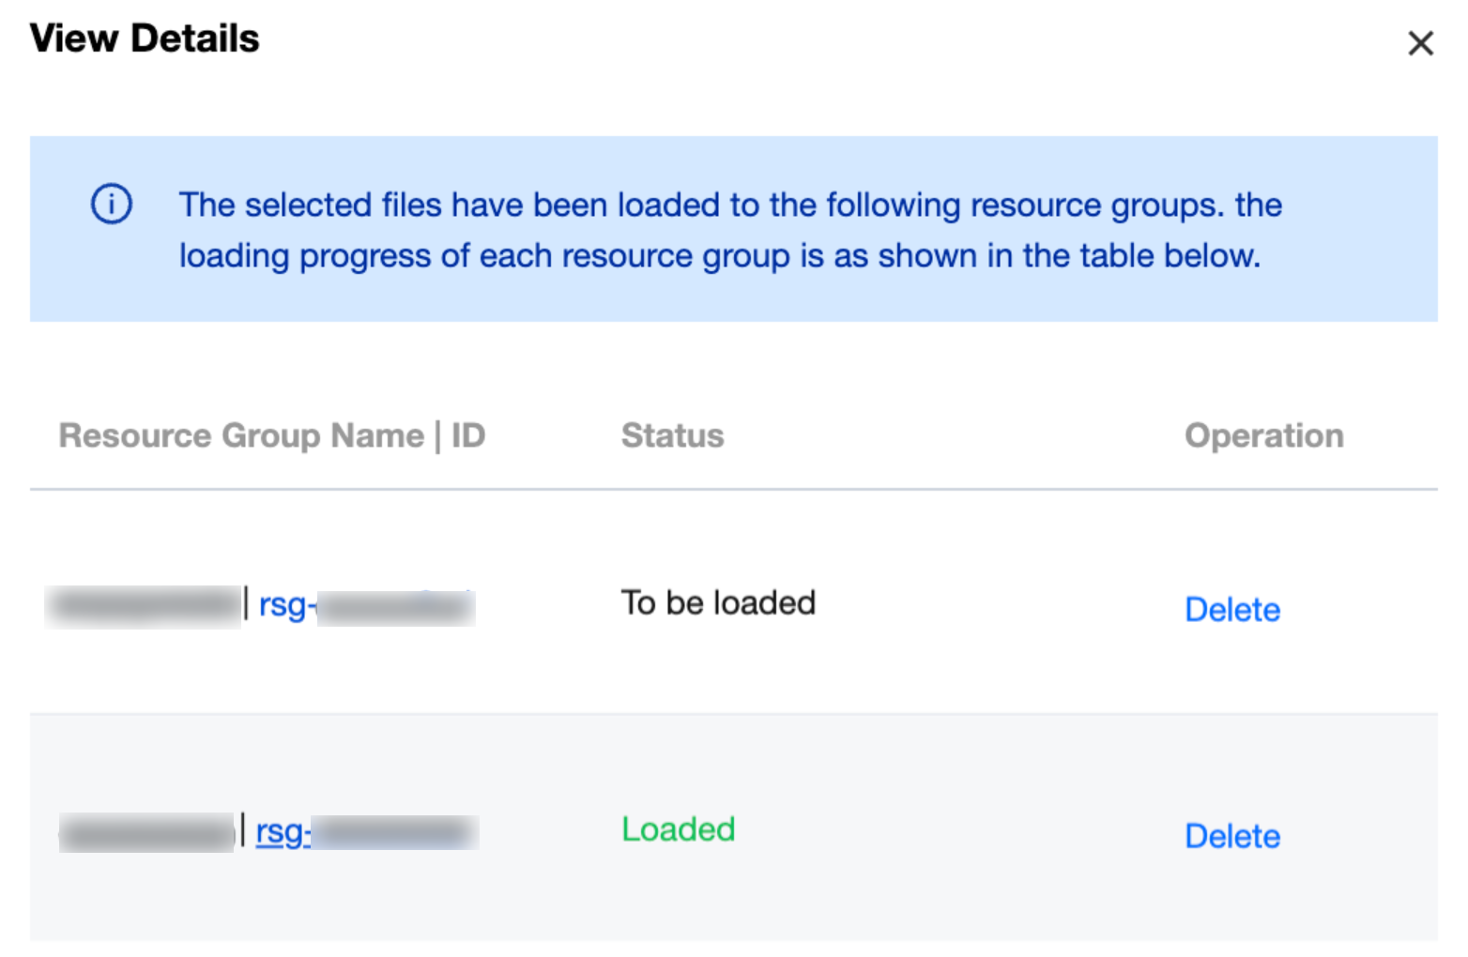The height and width of the screenshot is (957, 1468).
Task: Click the 'View Details' dialog title
Action: click(x=145, y=38)
